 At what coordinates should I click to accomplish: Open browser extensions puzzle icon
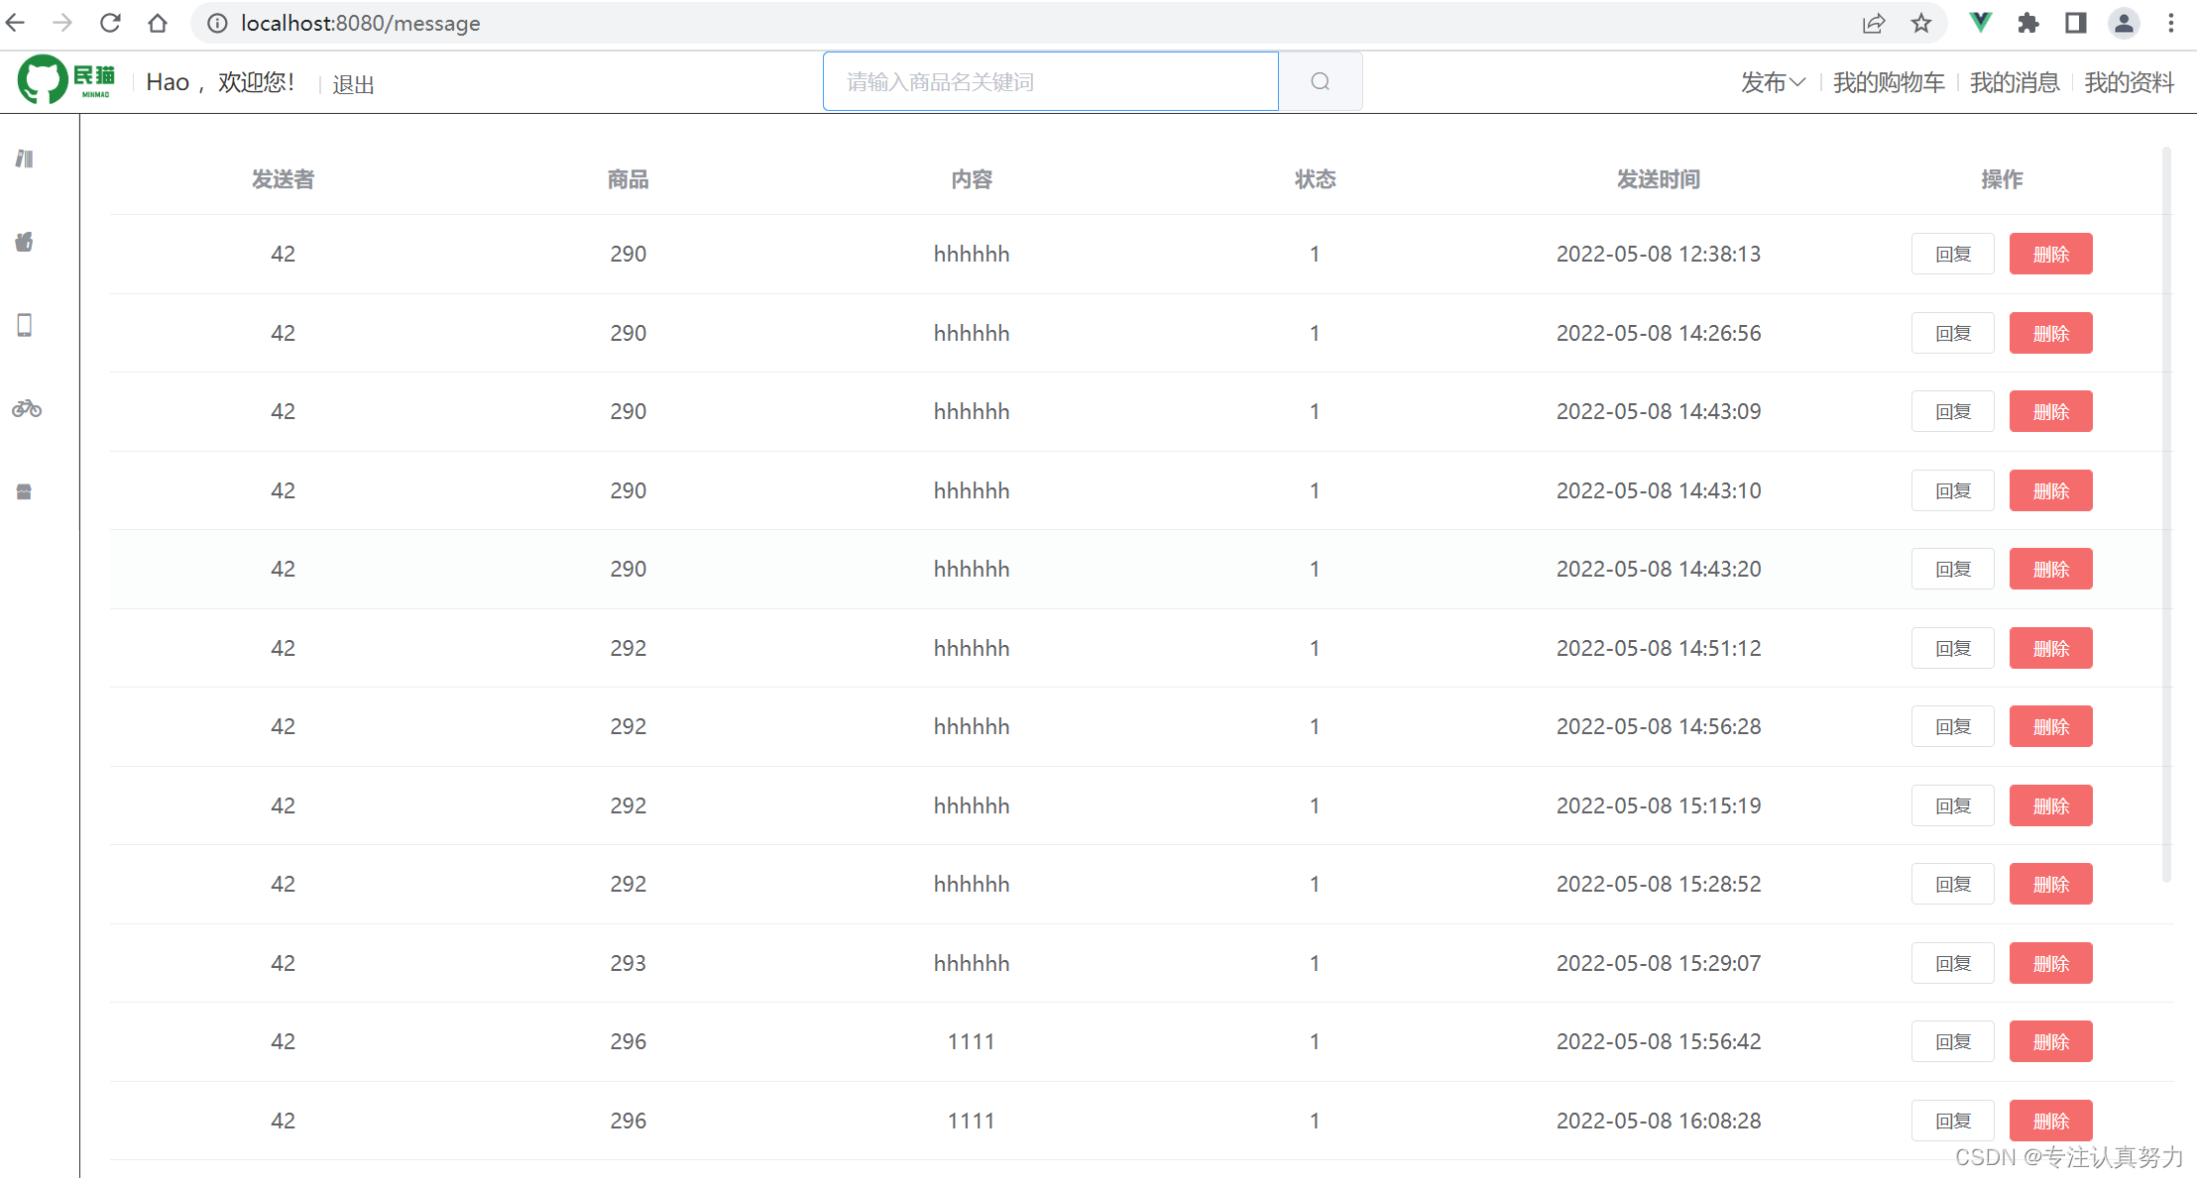click(x=2027, y=23)
